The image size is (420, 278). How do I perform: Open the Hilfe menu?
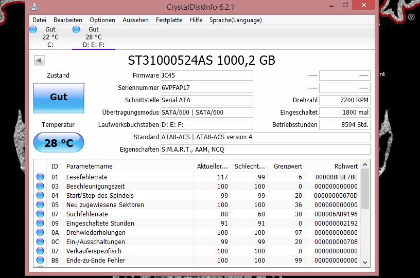pos(196,20)
